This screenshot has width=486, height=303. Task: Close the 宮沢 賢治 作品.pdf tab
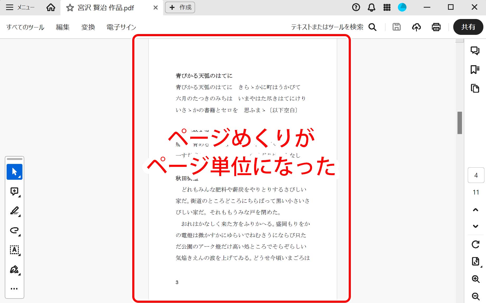(155, 8)
